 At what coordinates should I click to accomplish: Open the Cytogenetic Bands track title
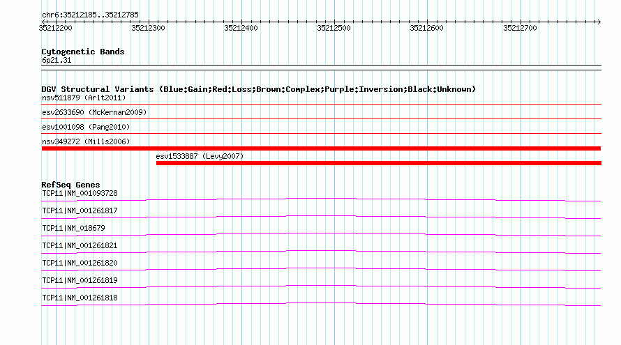point(83,52)
